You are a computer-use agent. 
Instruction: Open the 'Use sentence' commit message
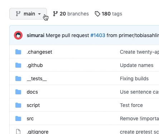coord(139,92)
